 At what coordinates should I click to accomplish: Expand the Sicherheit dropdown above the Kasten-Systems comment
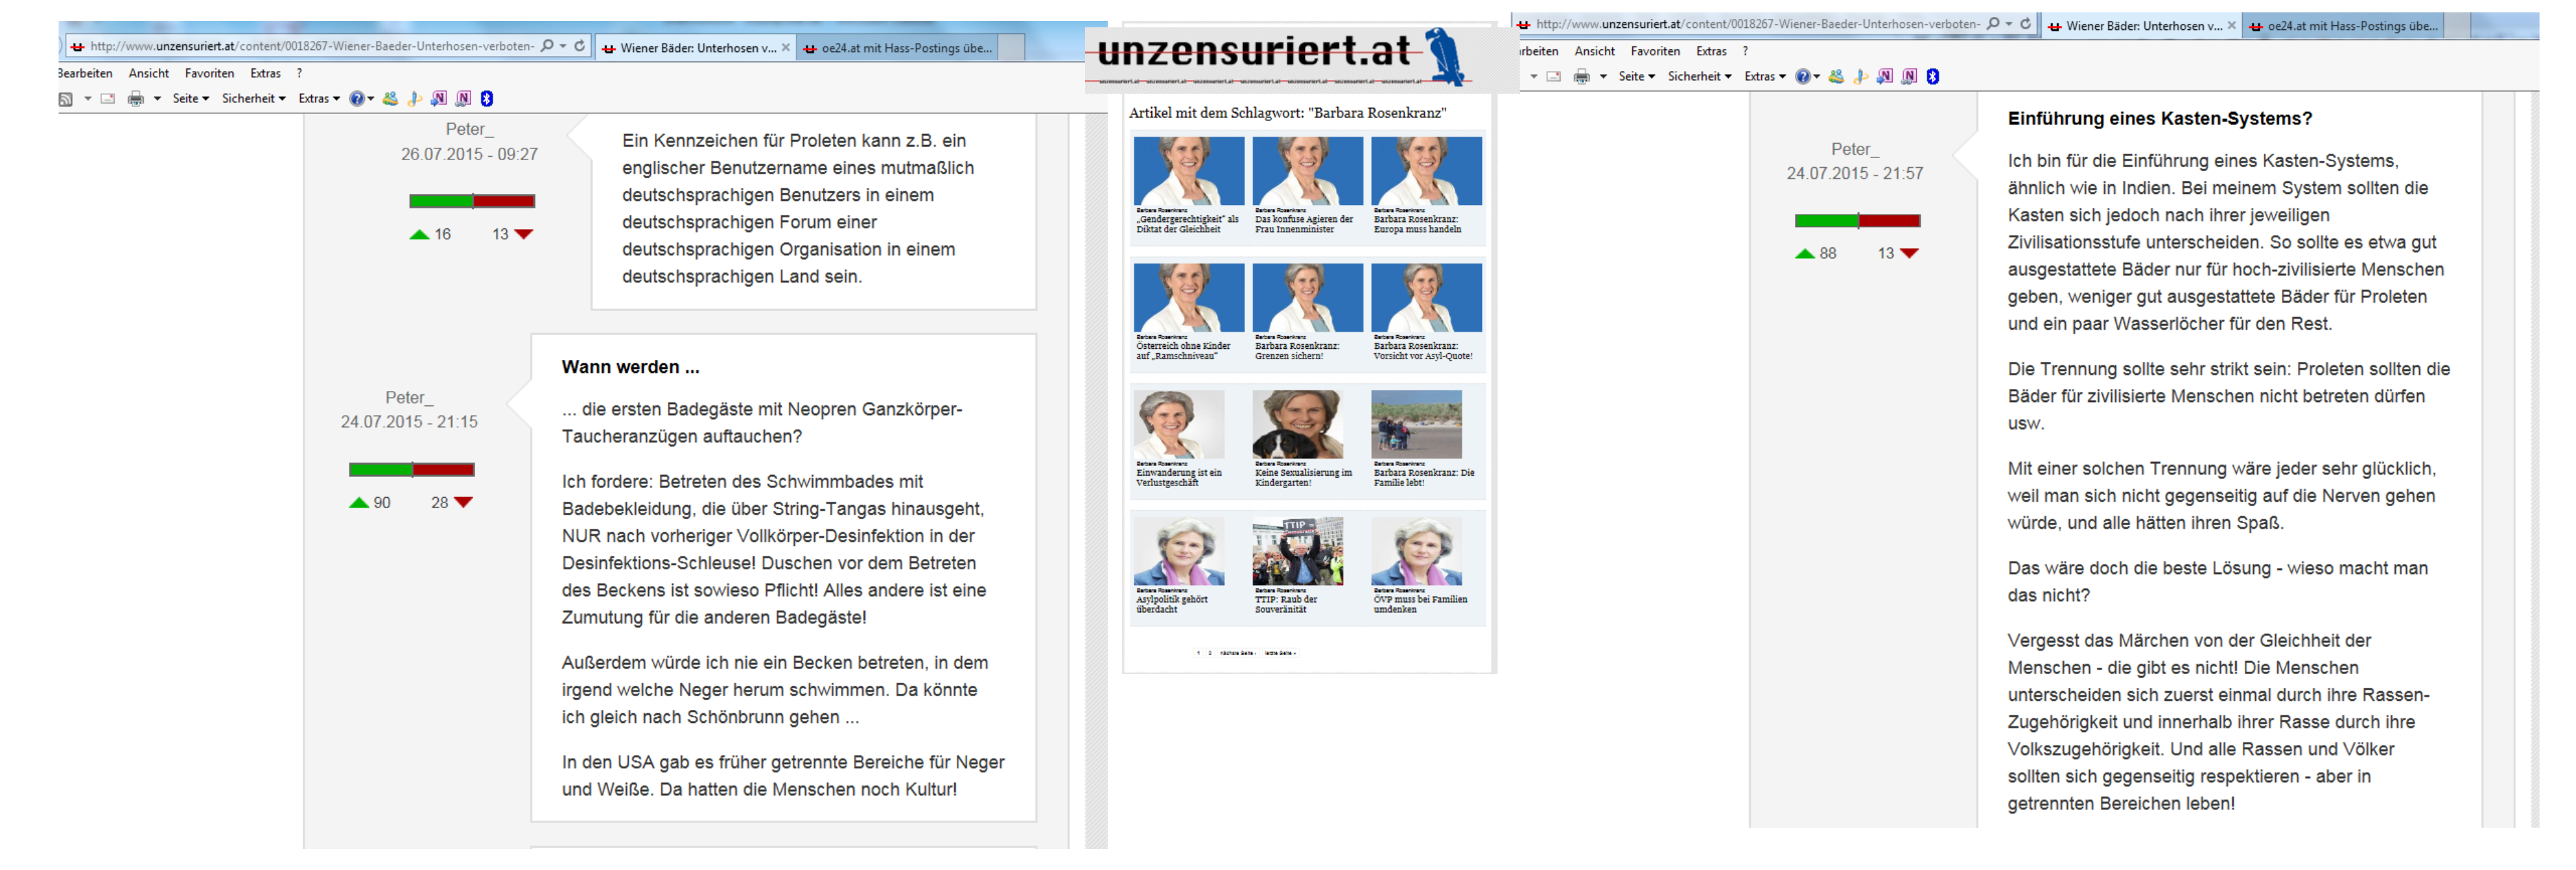tap(1698, 77)
